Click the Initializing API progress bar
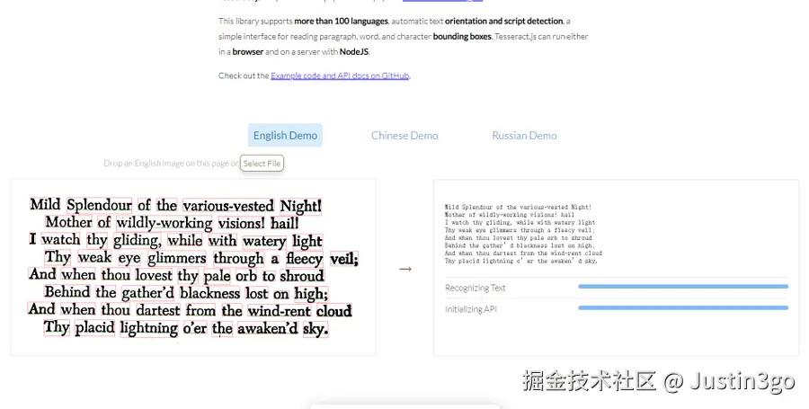This screenshot has height=409, width=809. click(683, 308)
